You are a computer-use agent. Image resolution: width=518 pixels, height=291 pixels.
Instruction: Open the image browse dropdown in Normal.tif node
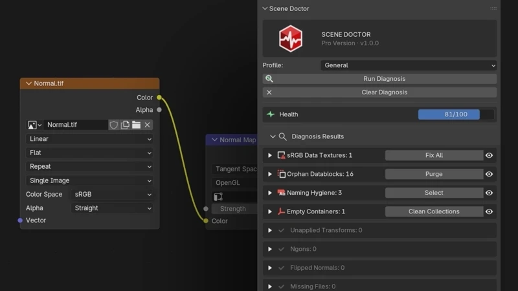coord(34,125)
